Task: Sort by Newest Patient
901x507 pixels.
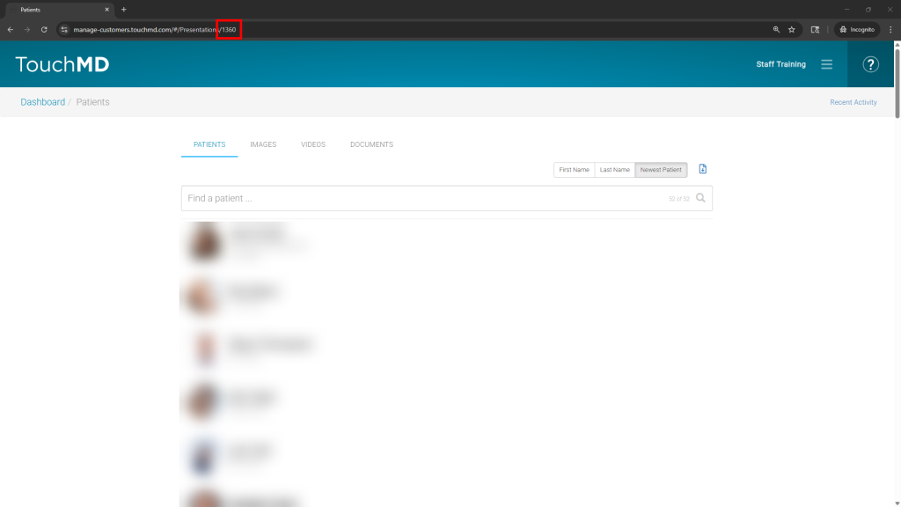Action: coord(660,170)
